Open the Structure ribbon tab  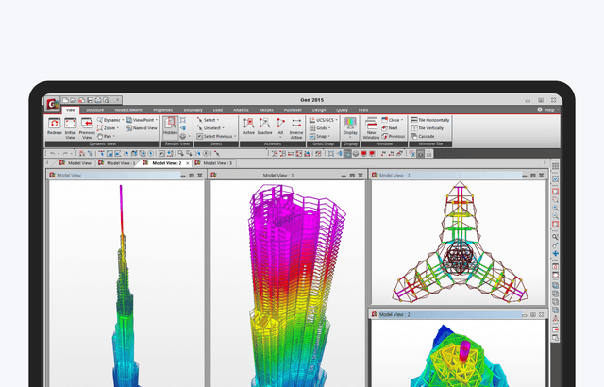coord(95,110)
